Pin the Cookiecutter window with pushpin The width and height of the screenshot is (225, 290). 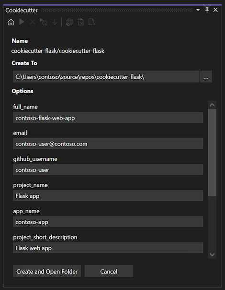207,10
